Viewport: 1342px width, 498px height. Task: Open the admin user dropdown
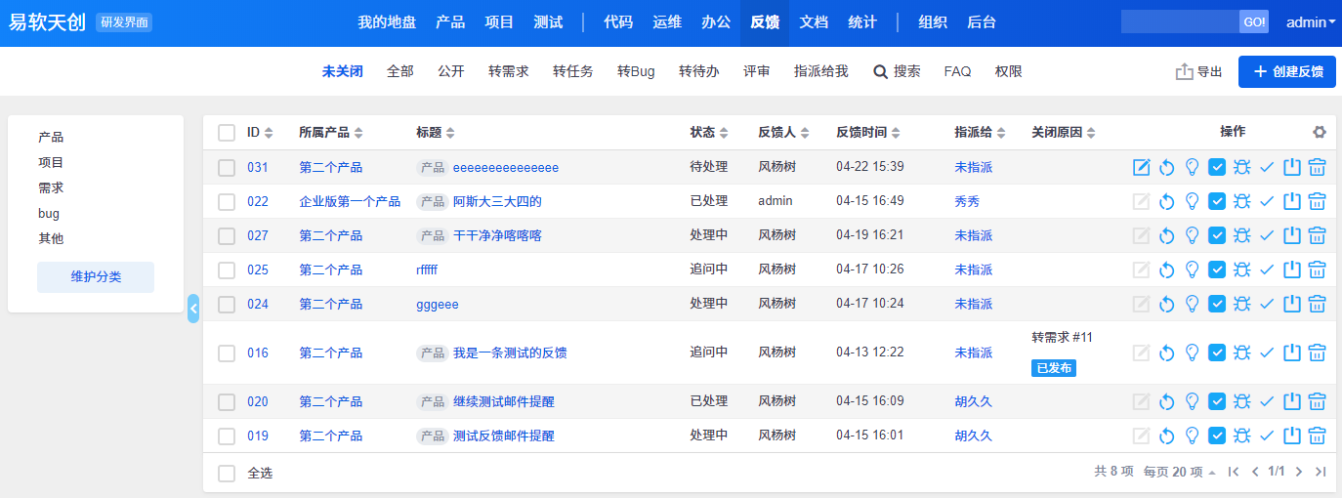click(x=1311, y=21)
